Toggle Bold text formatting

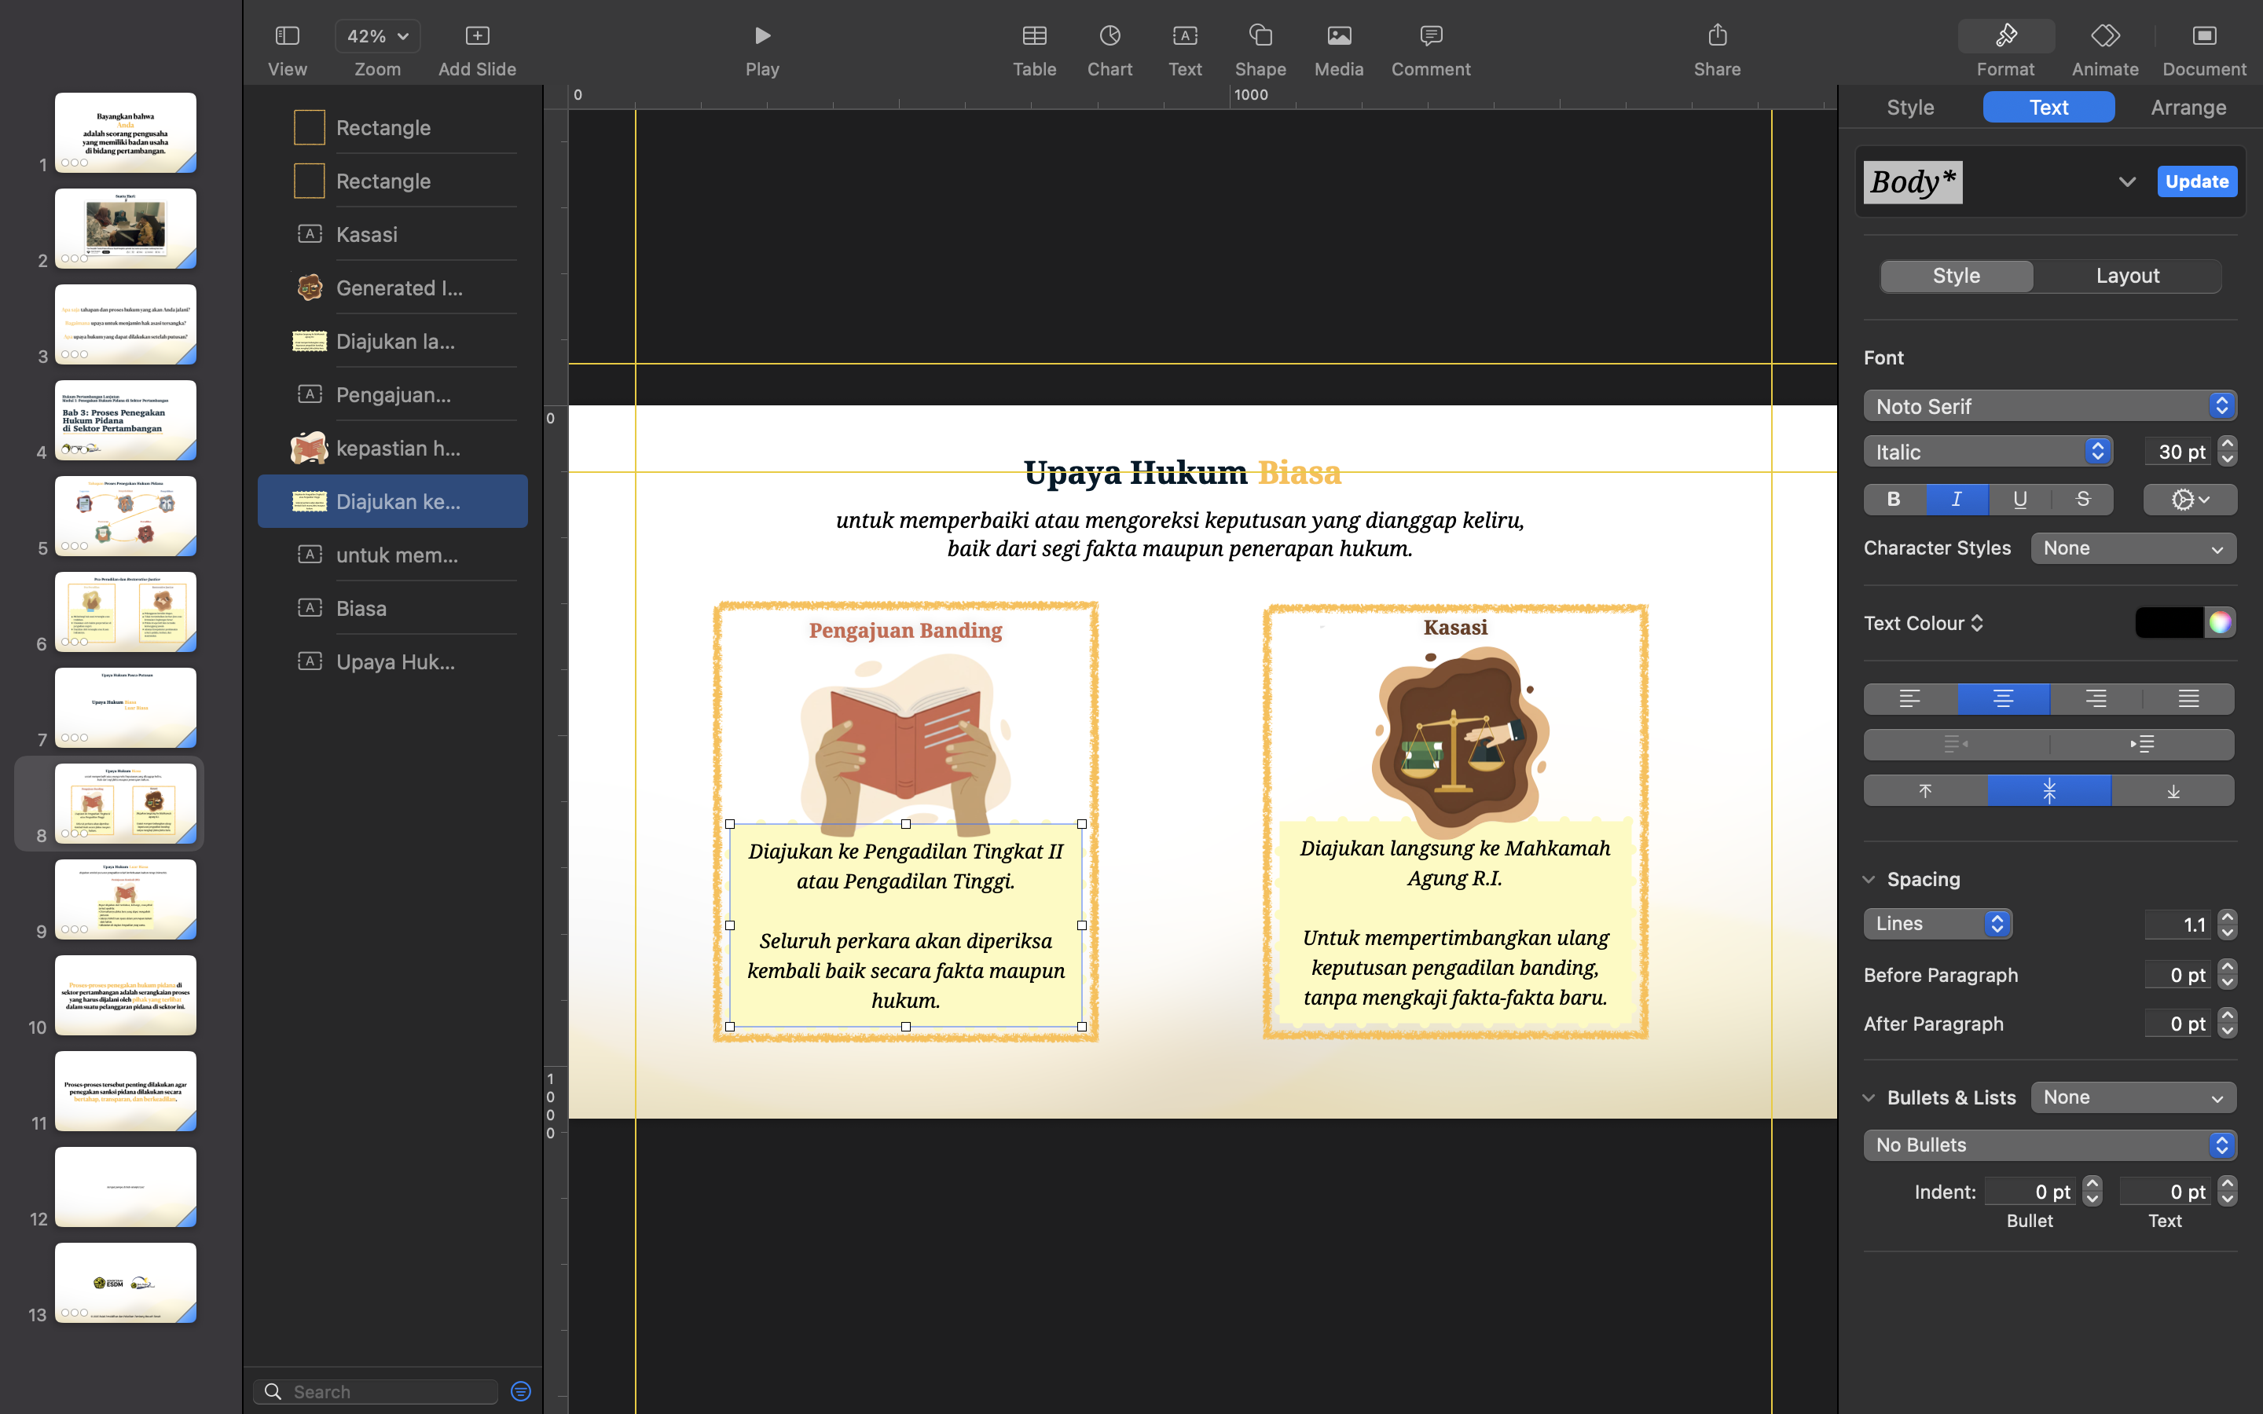1894,500
